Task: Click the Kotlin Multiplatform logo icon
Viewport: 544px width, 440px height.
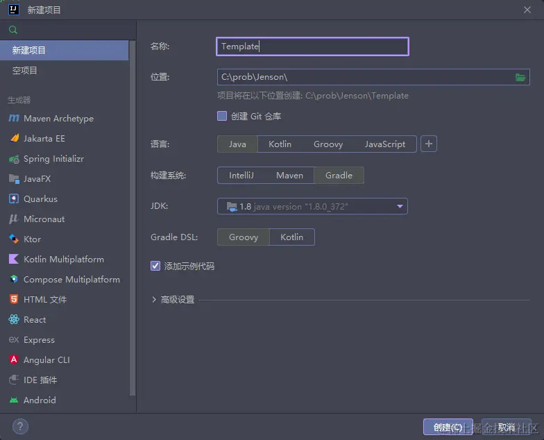Action: pos(14,260)
